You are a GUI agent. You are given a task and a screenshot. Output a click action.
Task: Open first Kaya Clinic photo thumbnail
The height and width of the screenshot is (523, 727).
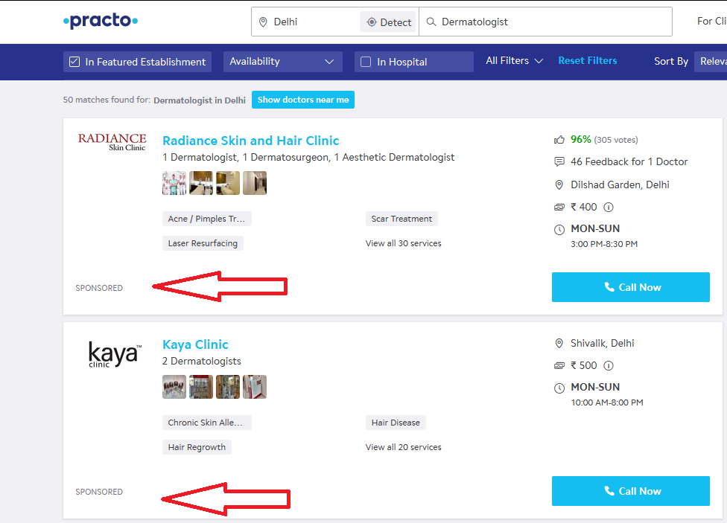pos(174,387)
